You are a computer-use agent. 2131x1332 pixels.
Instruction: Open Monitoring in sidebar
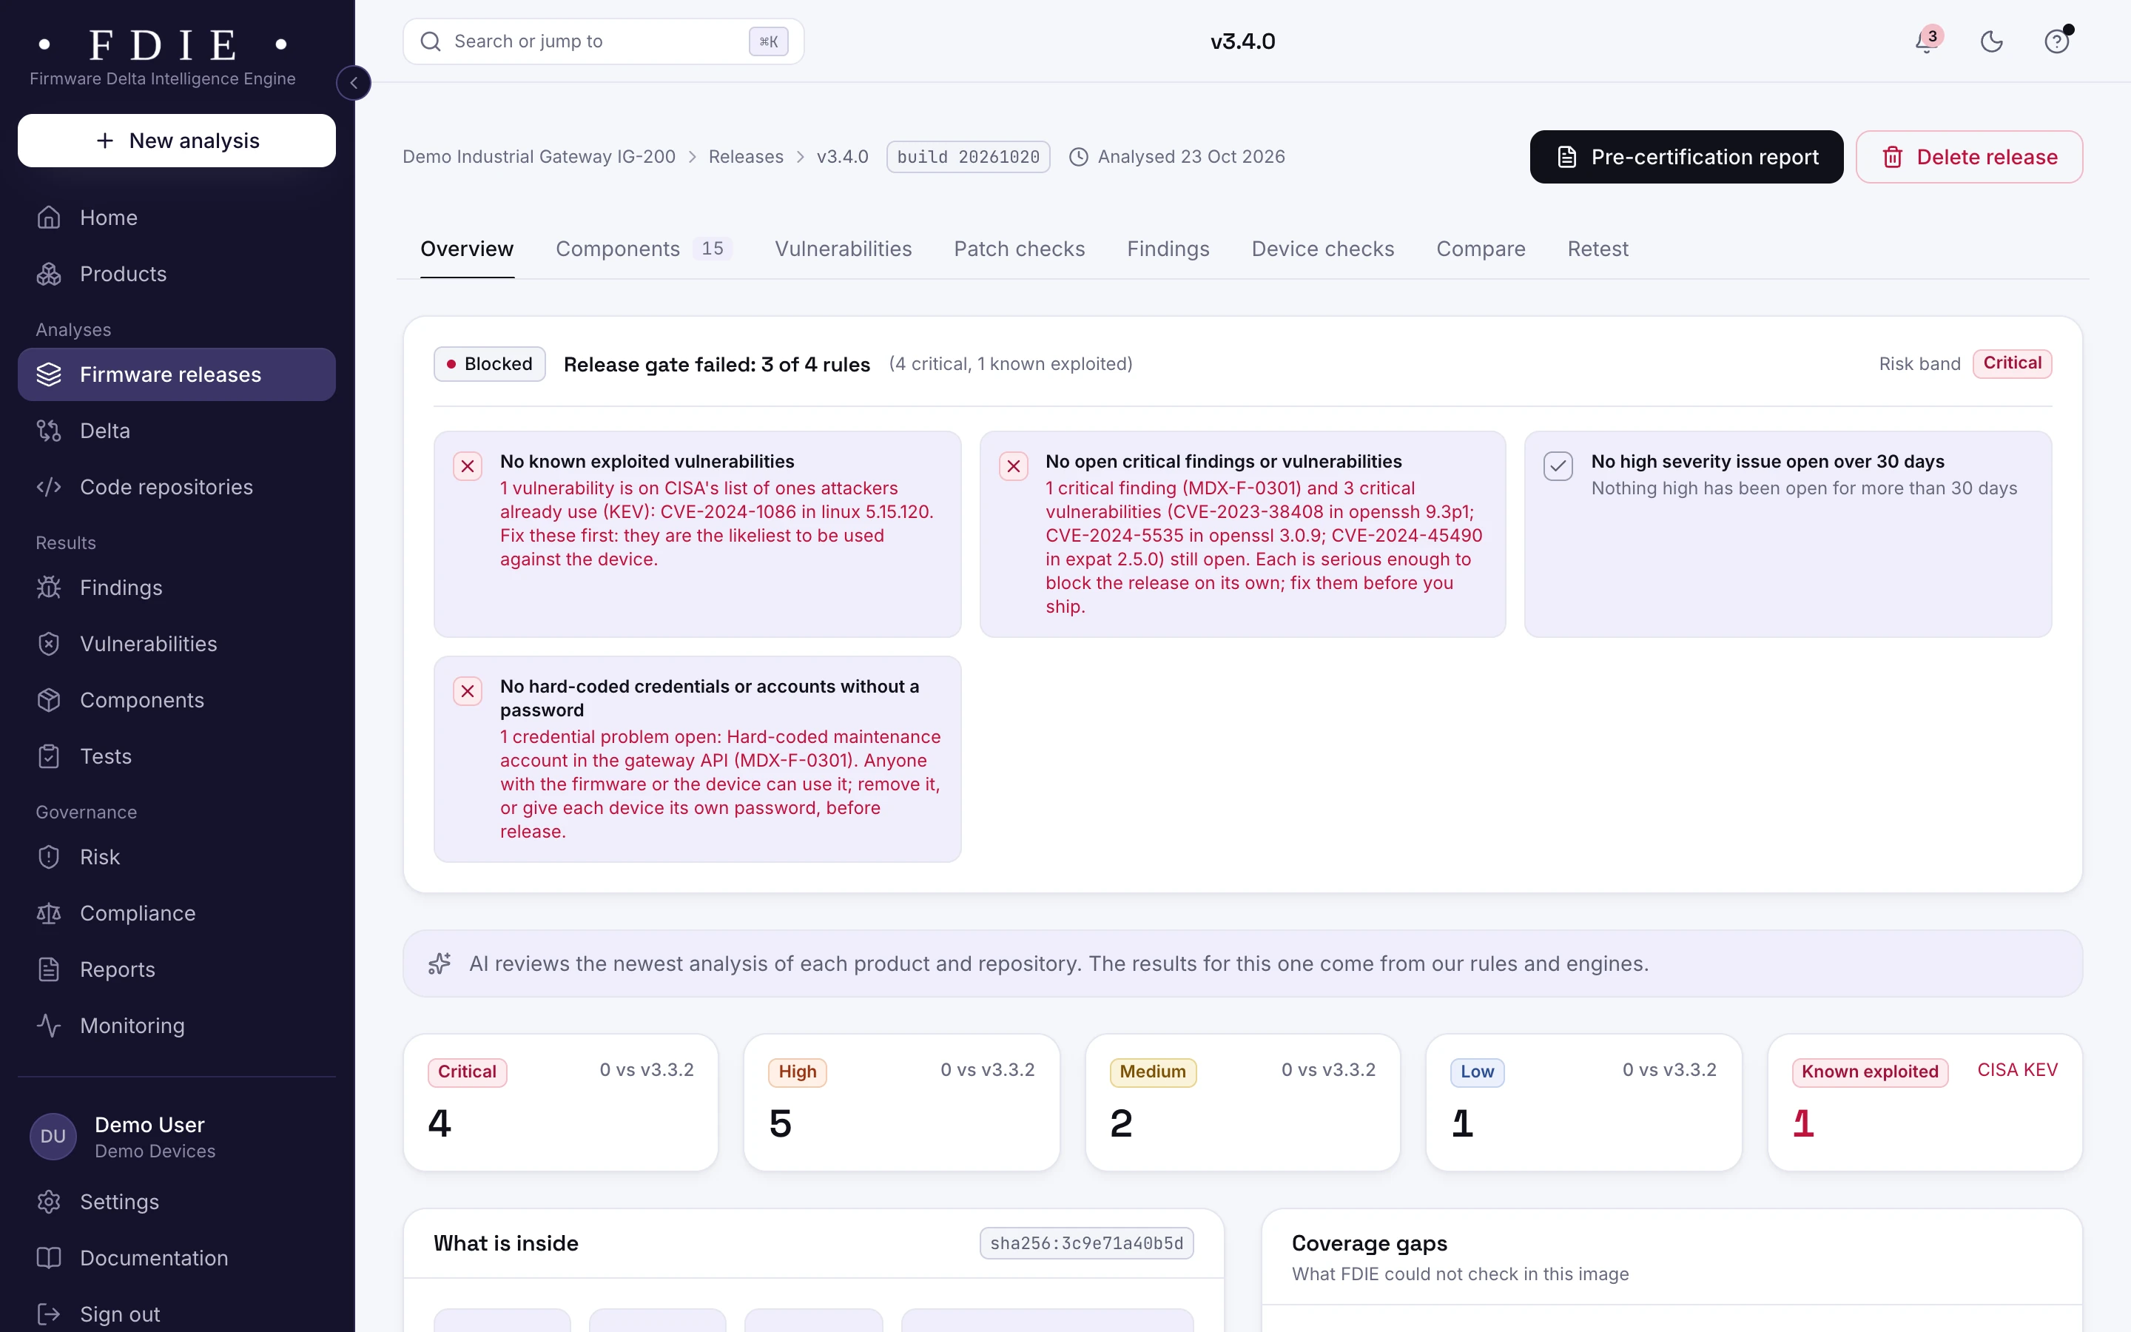pos(177,1026)
